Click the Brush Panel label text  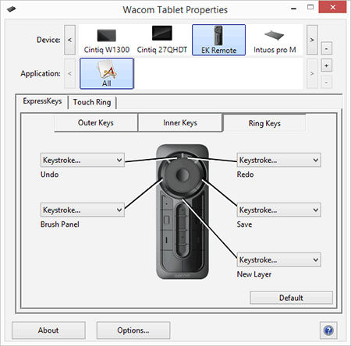coord(60,224)
